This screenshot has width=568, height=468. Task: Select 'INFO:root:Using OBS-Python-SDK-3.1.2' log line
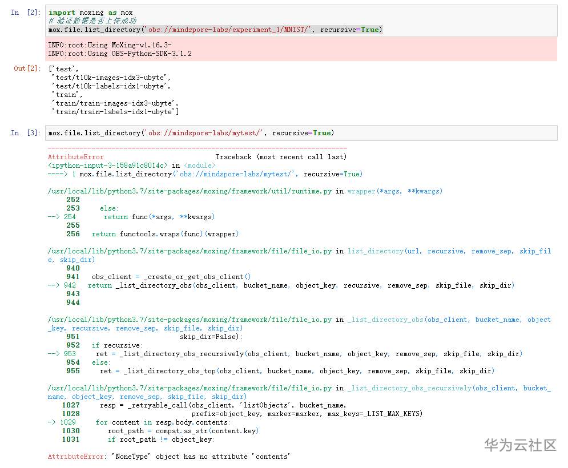(120, 54)
